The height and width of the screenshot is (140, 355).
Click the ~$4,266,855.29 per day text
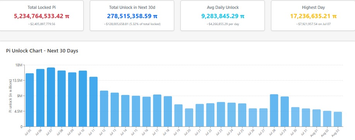pyautogui.click(x=223, y=24)
